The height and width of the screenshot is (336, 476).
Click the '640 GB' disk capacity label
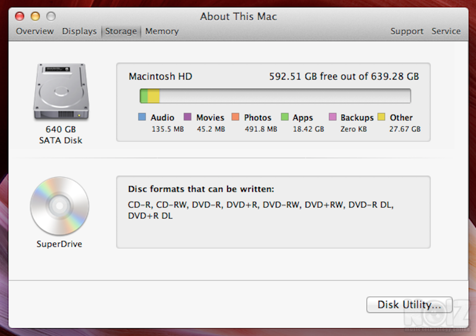61,129
